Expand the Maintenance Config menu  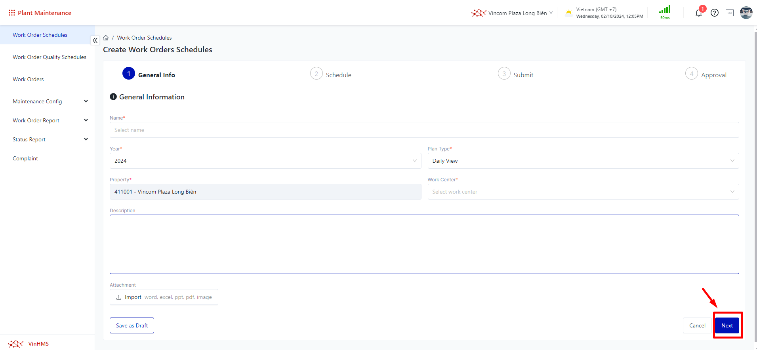coord(50,101)
